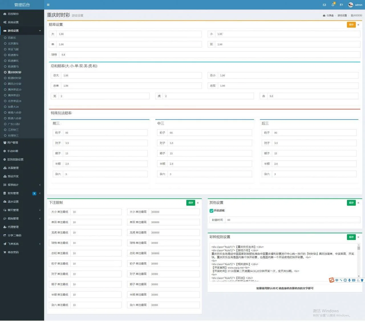Screen dimensions: 365x322
Task: Open the notification bell icon
Action: tap(333, 5)
